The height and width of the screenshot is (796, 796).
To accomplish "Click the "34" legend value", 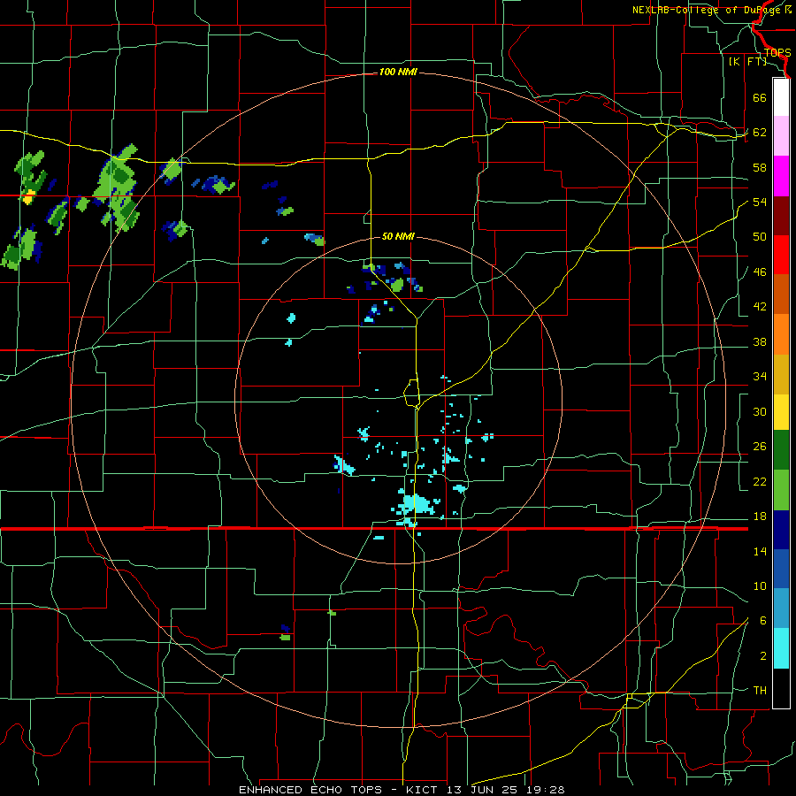I will pos(760,377).
